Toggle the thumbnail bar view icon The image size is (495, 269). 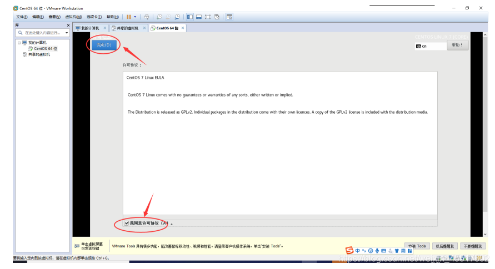pos(199,17)
